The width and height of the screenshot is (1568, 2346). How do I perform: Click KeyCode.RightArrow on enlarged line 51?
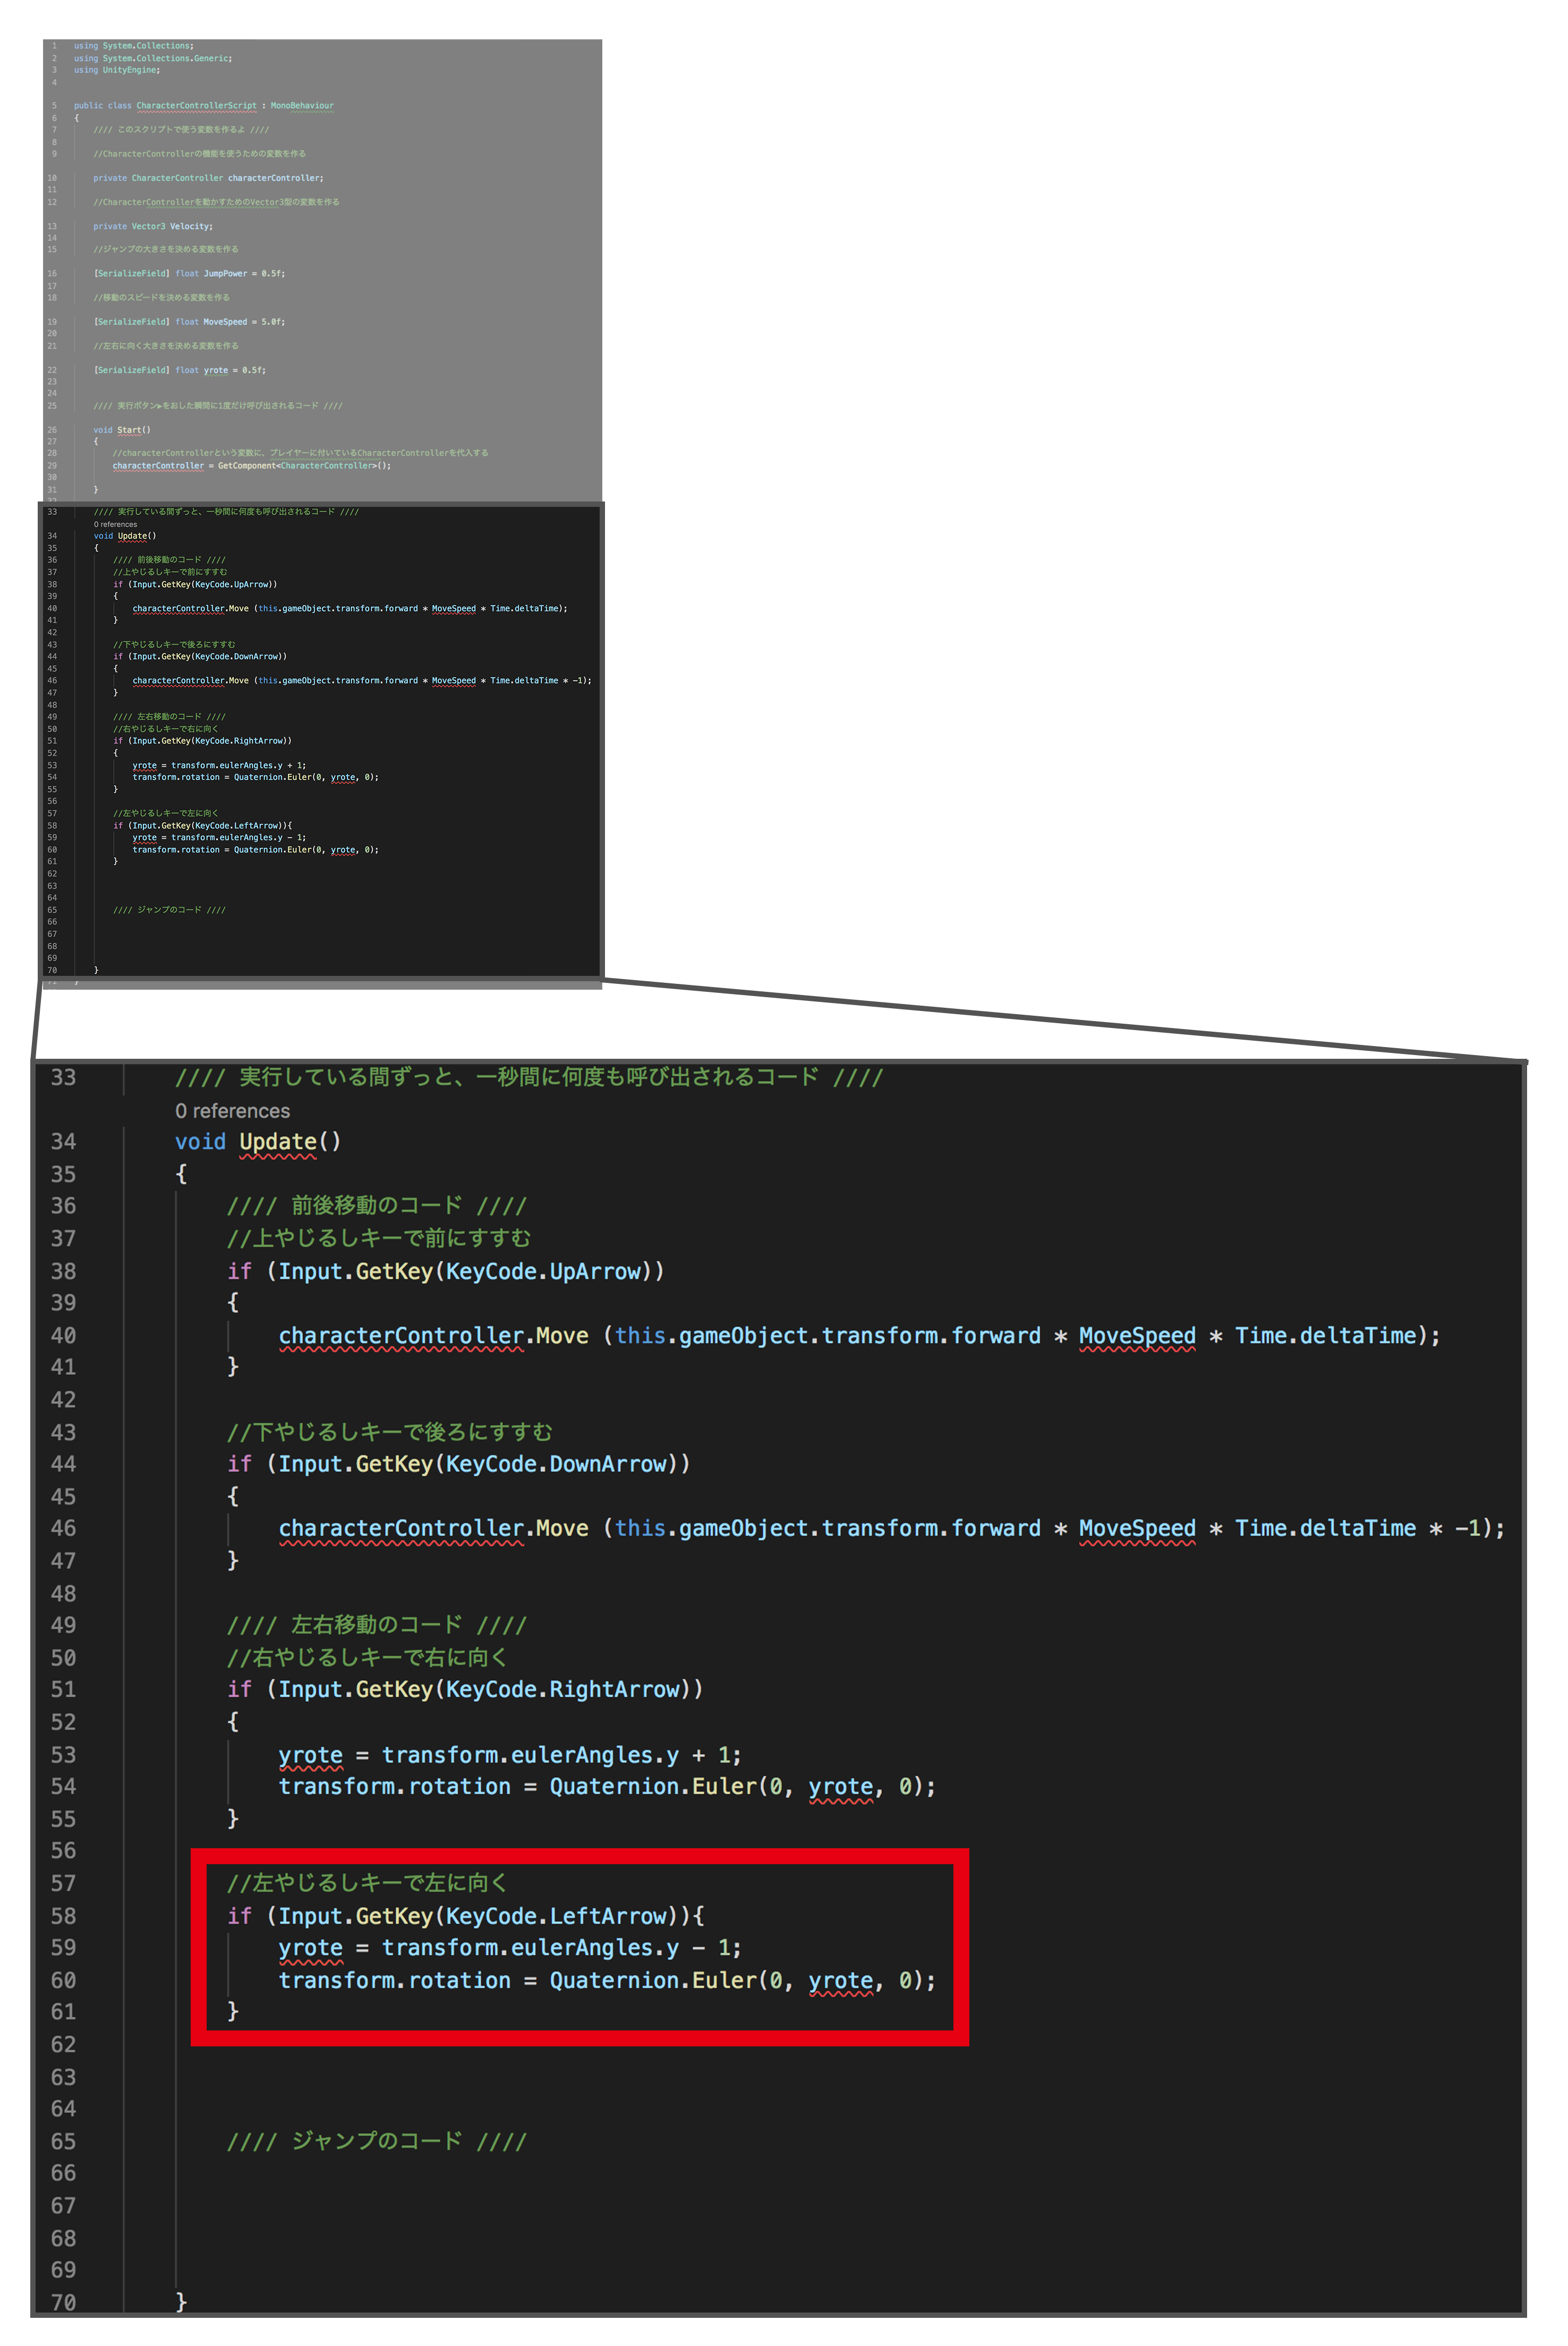pyautogui.click(x=563, y=1689)
